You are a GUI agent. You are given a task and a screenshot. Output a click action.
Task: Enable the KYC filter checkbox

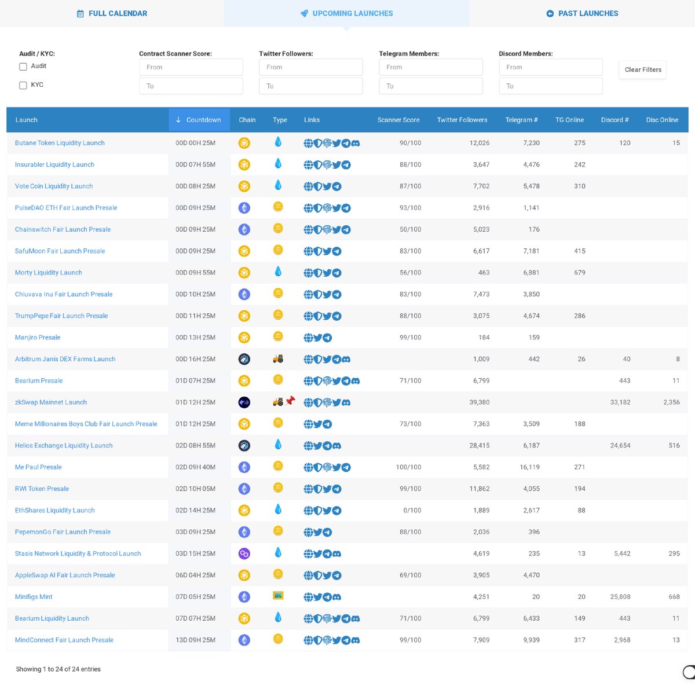23,85
